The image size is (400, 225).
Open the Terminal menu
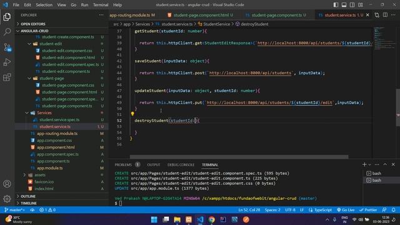[x=101, y=5]
